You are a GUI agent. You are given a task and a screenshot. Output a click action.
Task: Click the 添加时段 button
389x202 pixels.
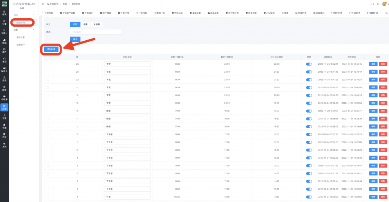tap(51, 49)
